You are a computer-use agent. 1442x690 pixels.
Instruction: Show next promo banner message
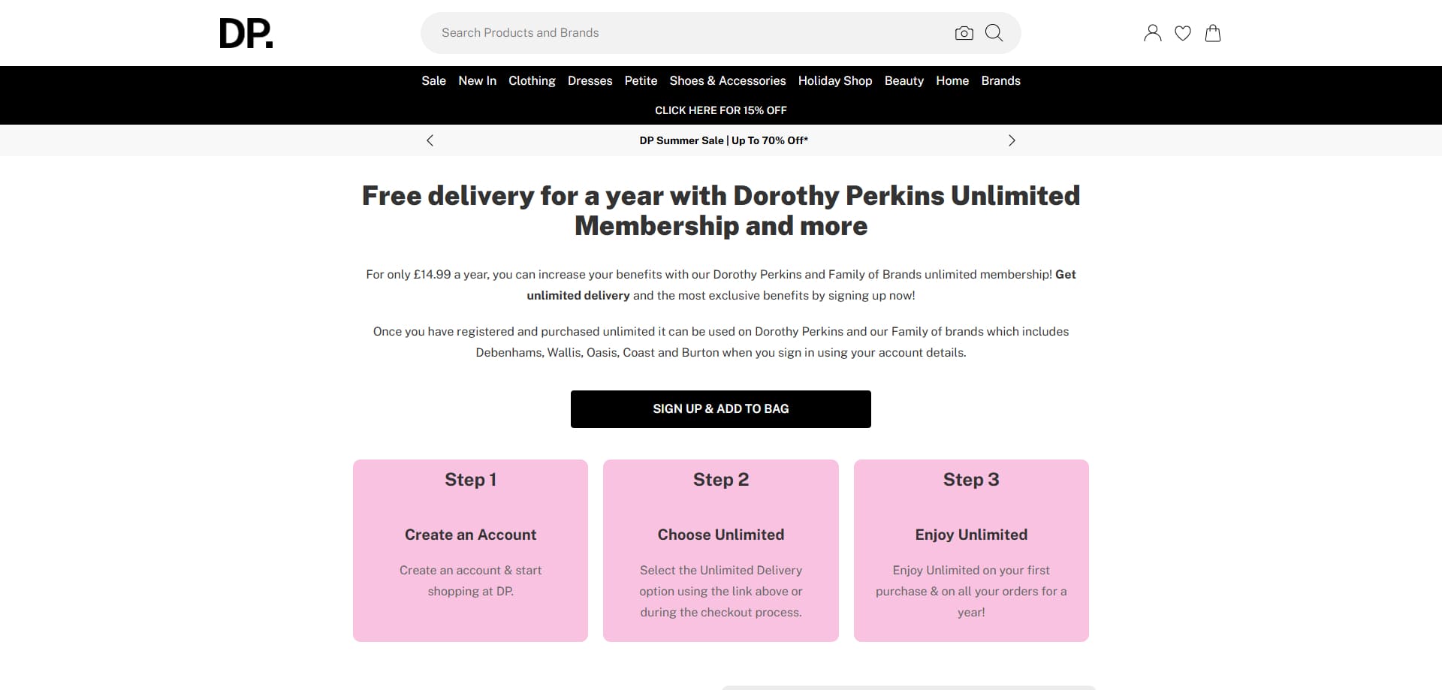click(1012, 140)
